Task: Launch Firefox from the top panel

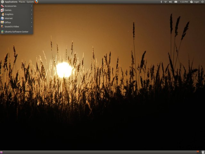Action: coord(36,2)
